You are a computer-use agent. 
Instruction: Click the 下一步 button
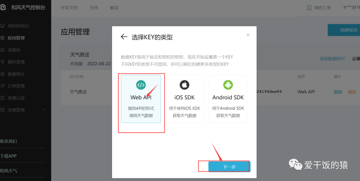tap(229, 167)
